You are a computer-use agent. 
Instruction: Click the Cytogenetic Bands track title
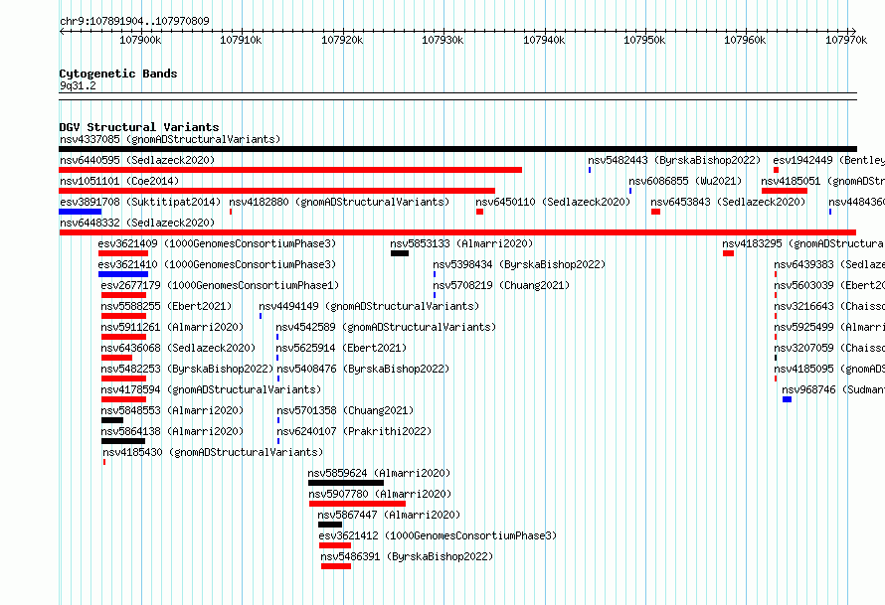pos(118,74)
